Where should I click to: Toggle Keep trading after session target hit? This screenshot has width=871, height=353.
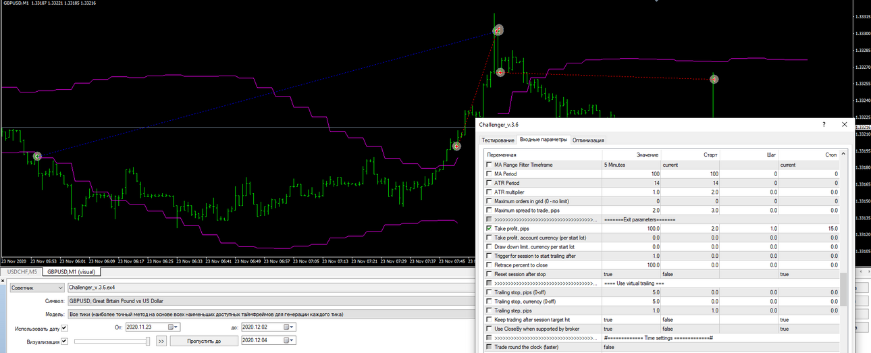pos(489,320)
